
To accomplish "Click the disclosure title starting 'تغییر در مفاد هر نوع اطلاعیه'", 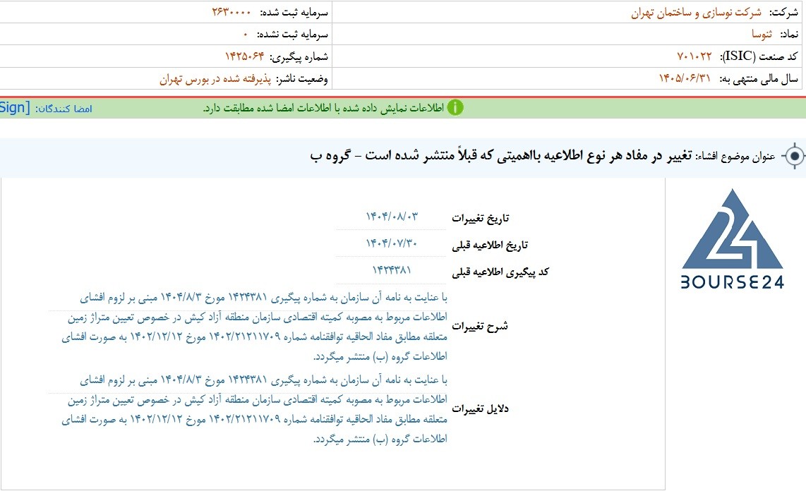I will [x=501, y=155].
